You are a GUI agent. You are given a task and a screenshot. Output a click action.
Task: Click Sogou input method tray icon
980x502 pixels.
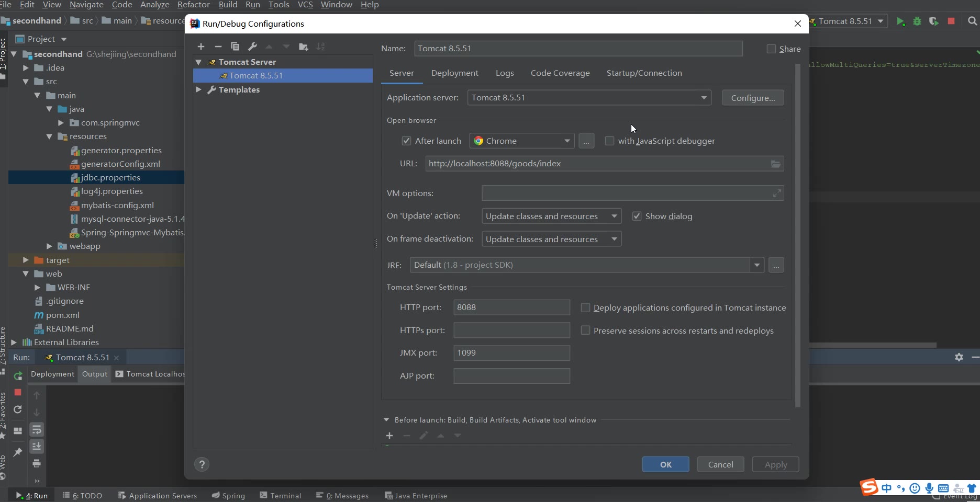point(870,487)
